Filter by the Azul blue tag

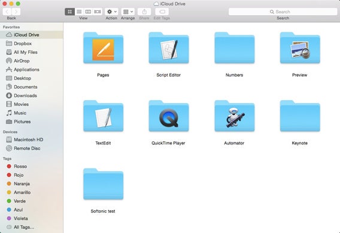click(x=32, y=210)
